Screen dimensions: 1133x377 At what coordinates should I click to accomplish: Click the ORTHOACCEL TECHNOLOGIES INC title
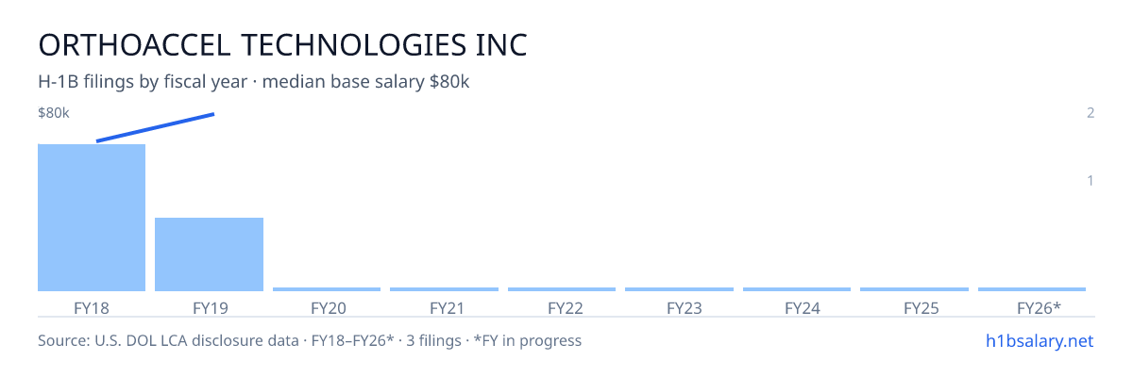pos(282,44)
